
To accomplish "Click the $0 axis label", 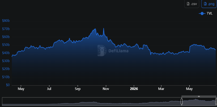I will 8,85.
